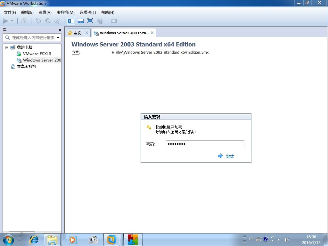328x246 pixels.
Task: Toggle the thumbnail bar toolbar icon
Action: tap(81, 21)
